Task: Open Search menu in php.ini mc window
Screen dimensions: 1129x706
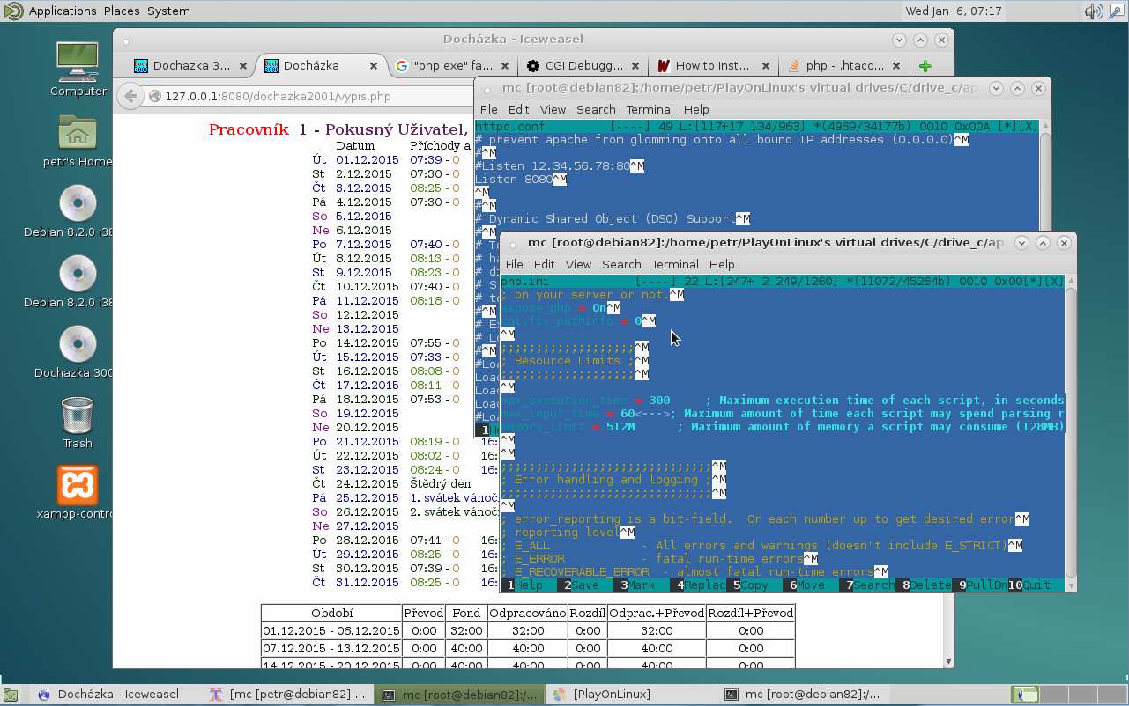Action: (x=621, y=264)
